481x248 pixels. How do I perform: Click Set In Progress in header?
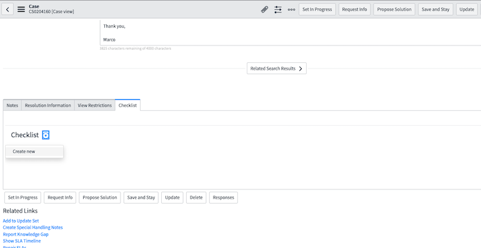317,9
